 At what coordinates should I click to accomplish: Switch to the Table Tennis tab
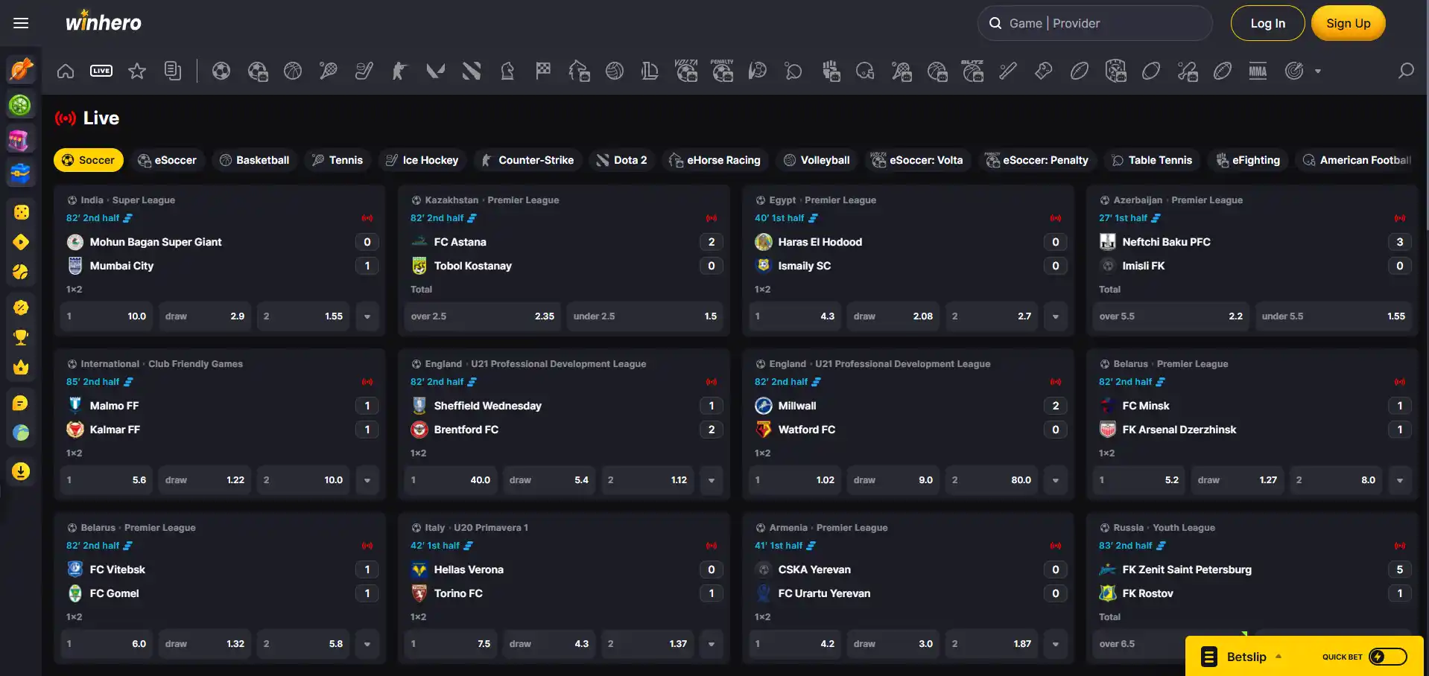point(1152,160)
